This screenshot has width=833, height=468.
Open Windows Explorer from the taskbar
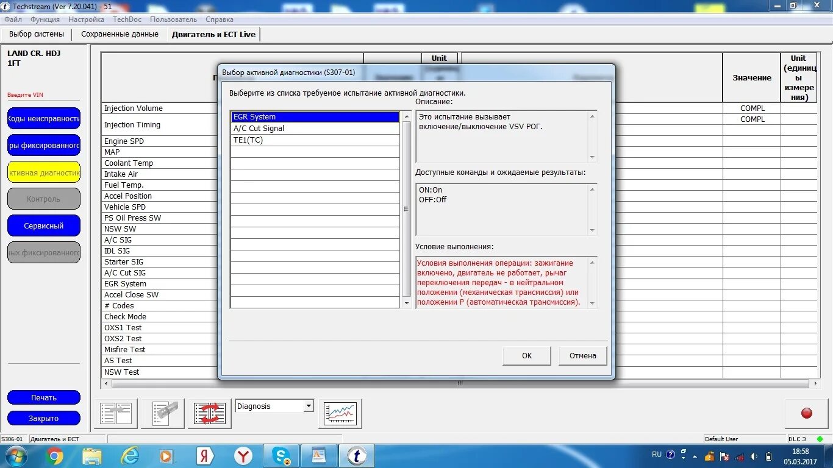tap(92, 456)
